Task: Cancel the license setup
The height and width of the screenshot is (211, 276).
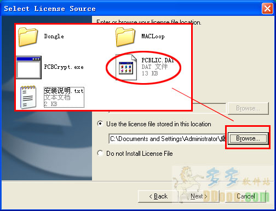Action: 246,196
